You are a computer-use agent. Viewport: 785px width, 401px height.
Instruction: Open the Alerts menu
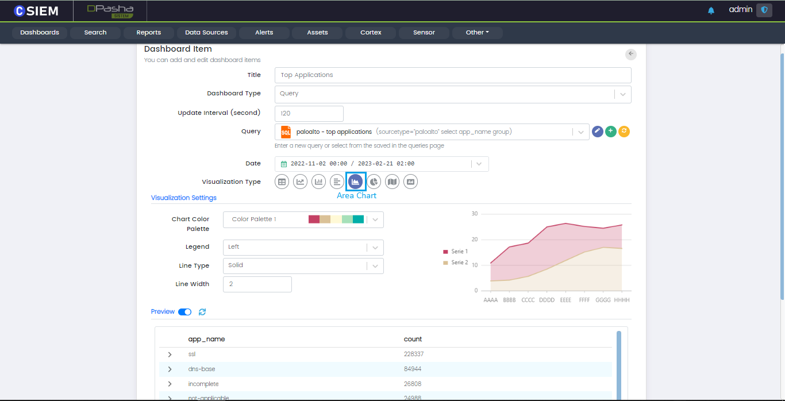point(264,33)
